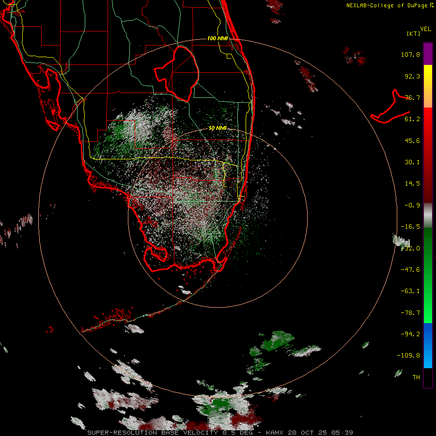Image resolution: width=436 pixels, height=436 pixels.
Task: Select the VEL legend title
Action: [425, 29]
